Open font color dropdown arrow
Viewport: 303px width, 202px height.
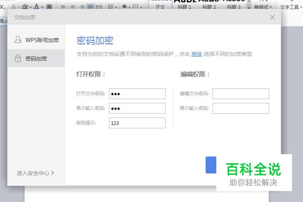[x=42, y=7]
